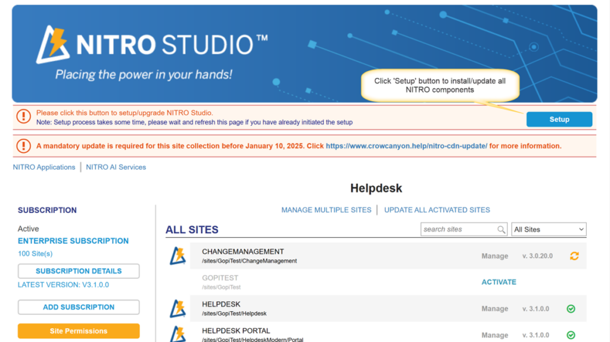
Task: Click the Active subscription status text
Action: pyautogui.click(x=29, y=229)
